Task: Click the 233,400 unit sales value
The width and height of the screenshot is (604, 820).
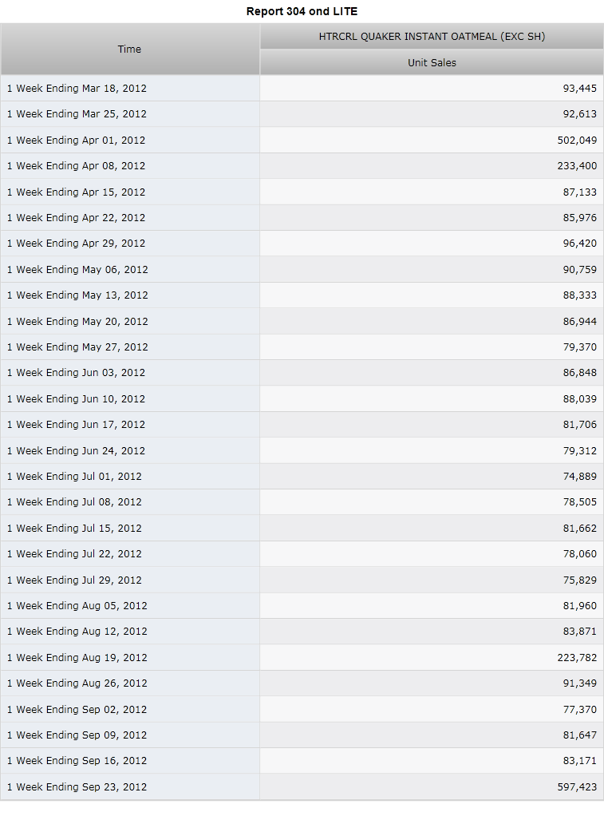Action: pos(577,166)
